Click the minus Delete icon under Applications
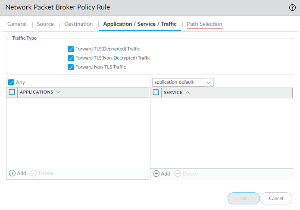 pos(34,173)
